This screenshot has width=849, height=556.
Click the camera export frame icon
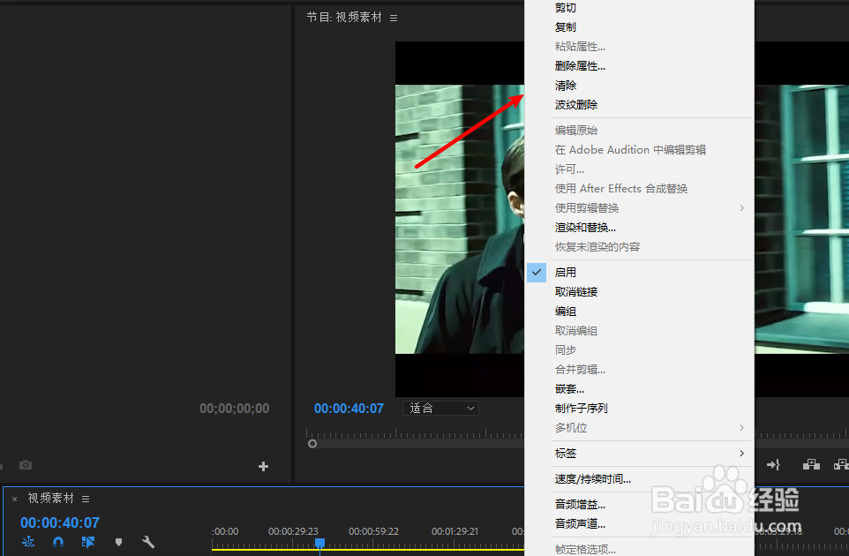(x=26, y=465)
